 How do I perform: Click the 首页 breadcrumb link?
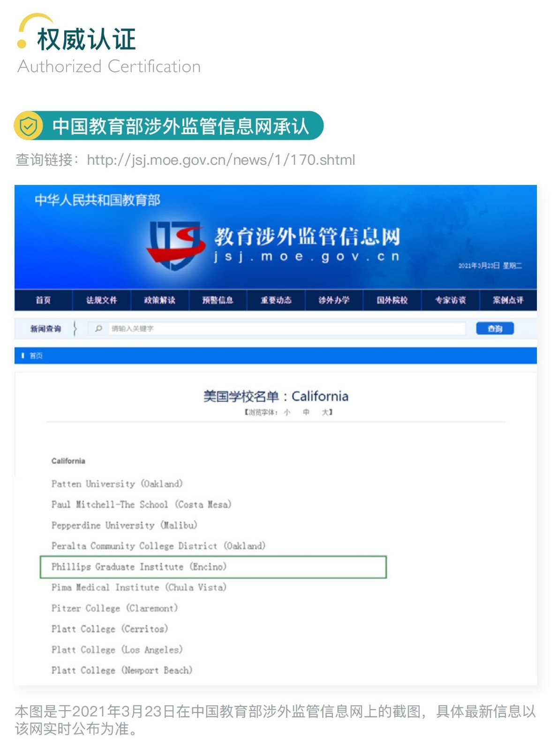[36, 356]
